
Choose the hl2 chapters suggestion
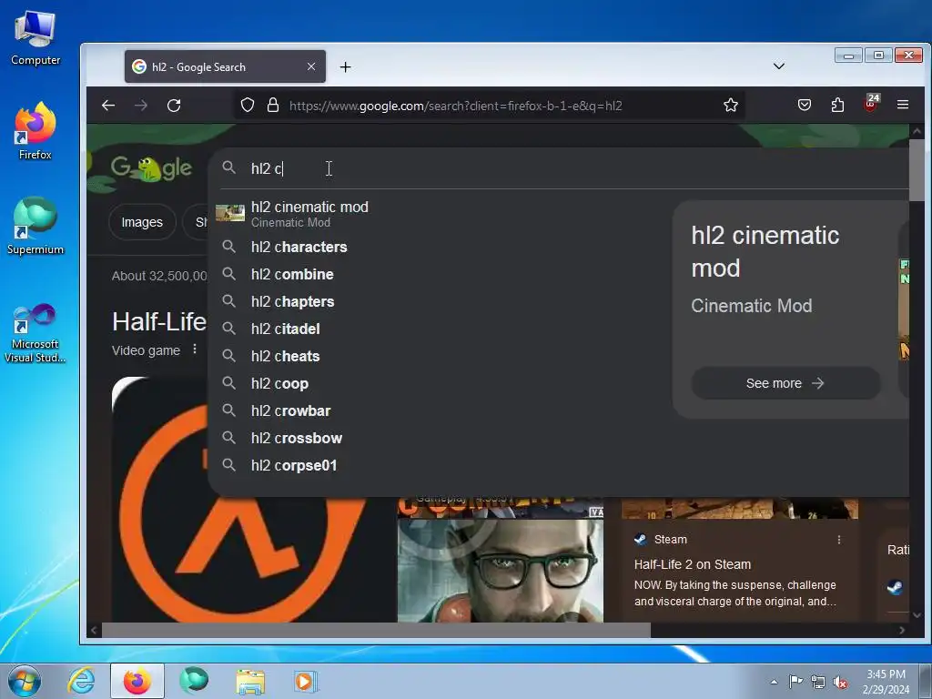click(440, 301)
